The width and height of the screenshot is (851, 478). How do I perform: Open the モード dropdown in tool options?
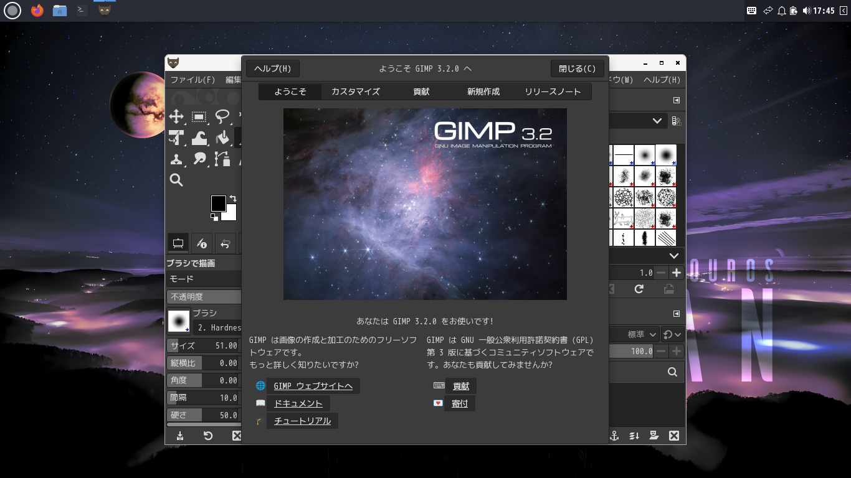click(x=204, y=279)
